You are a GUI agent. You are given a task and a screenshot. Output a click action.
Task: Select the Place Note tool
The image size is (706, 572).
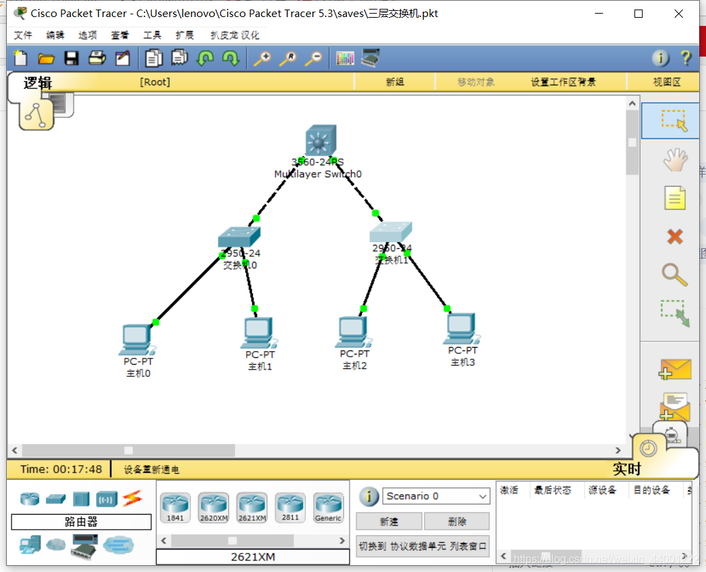click(675, 198)
